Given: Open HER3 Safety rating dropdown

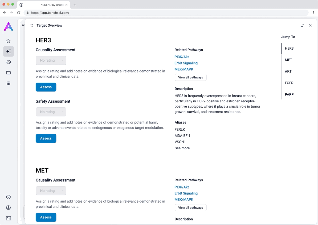Looking at the screenshot, I should pyautogui.click(x=63, y=112).
